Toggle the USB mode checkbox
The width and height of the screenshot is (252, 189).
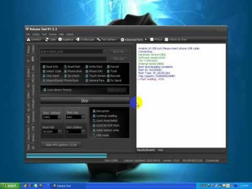click(x=94, y=135)
